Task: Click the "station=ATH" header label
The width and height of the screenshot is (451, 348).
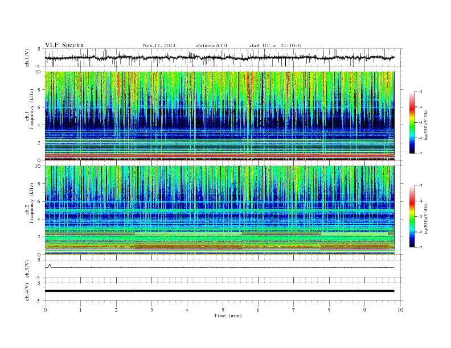Action: [211, 45]
